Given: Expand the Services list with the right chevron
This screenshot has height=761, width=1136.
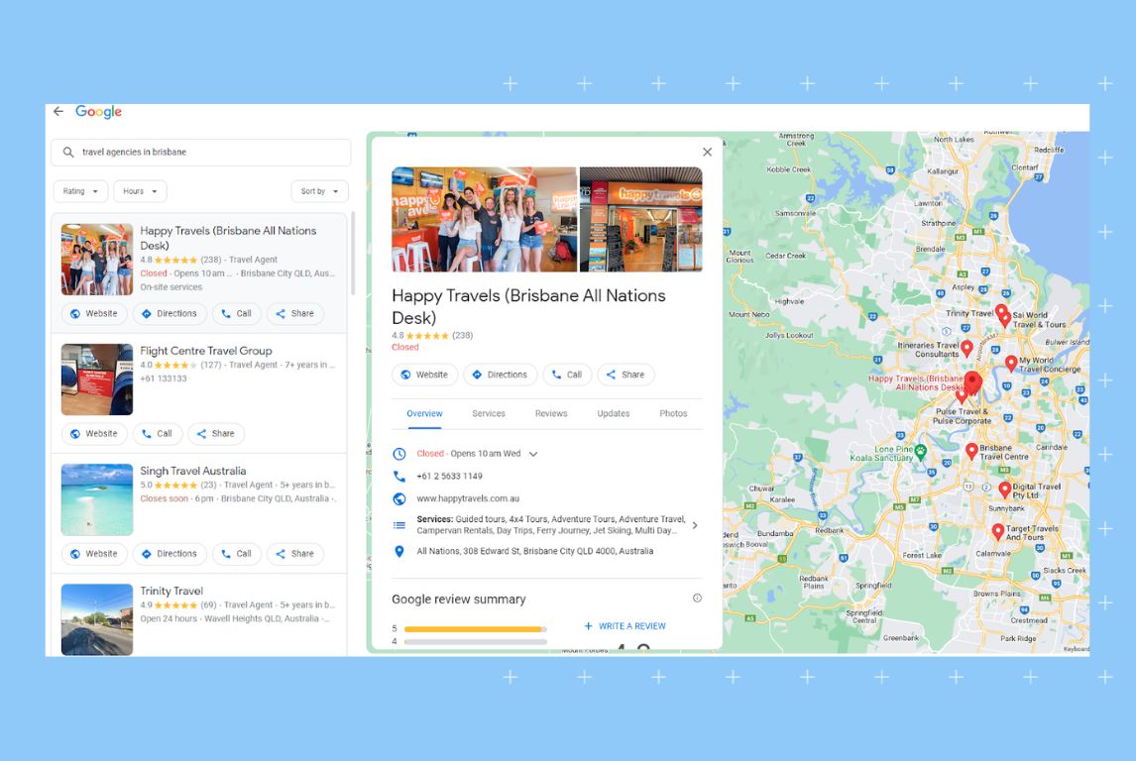Looking at the screenshot, I should point(694,525).
